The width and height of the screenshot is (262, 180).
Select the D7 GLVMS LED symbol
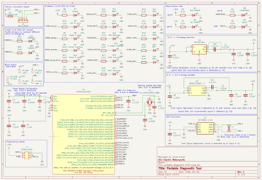[75, 15]
